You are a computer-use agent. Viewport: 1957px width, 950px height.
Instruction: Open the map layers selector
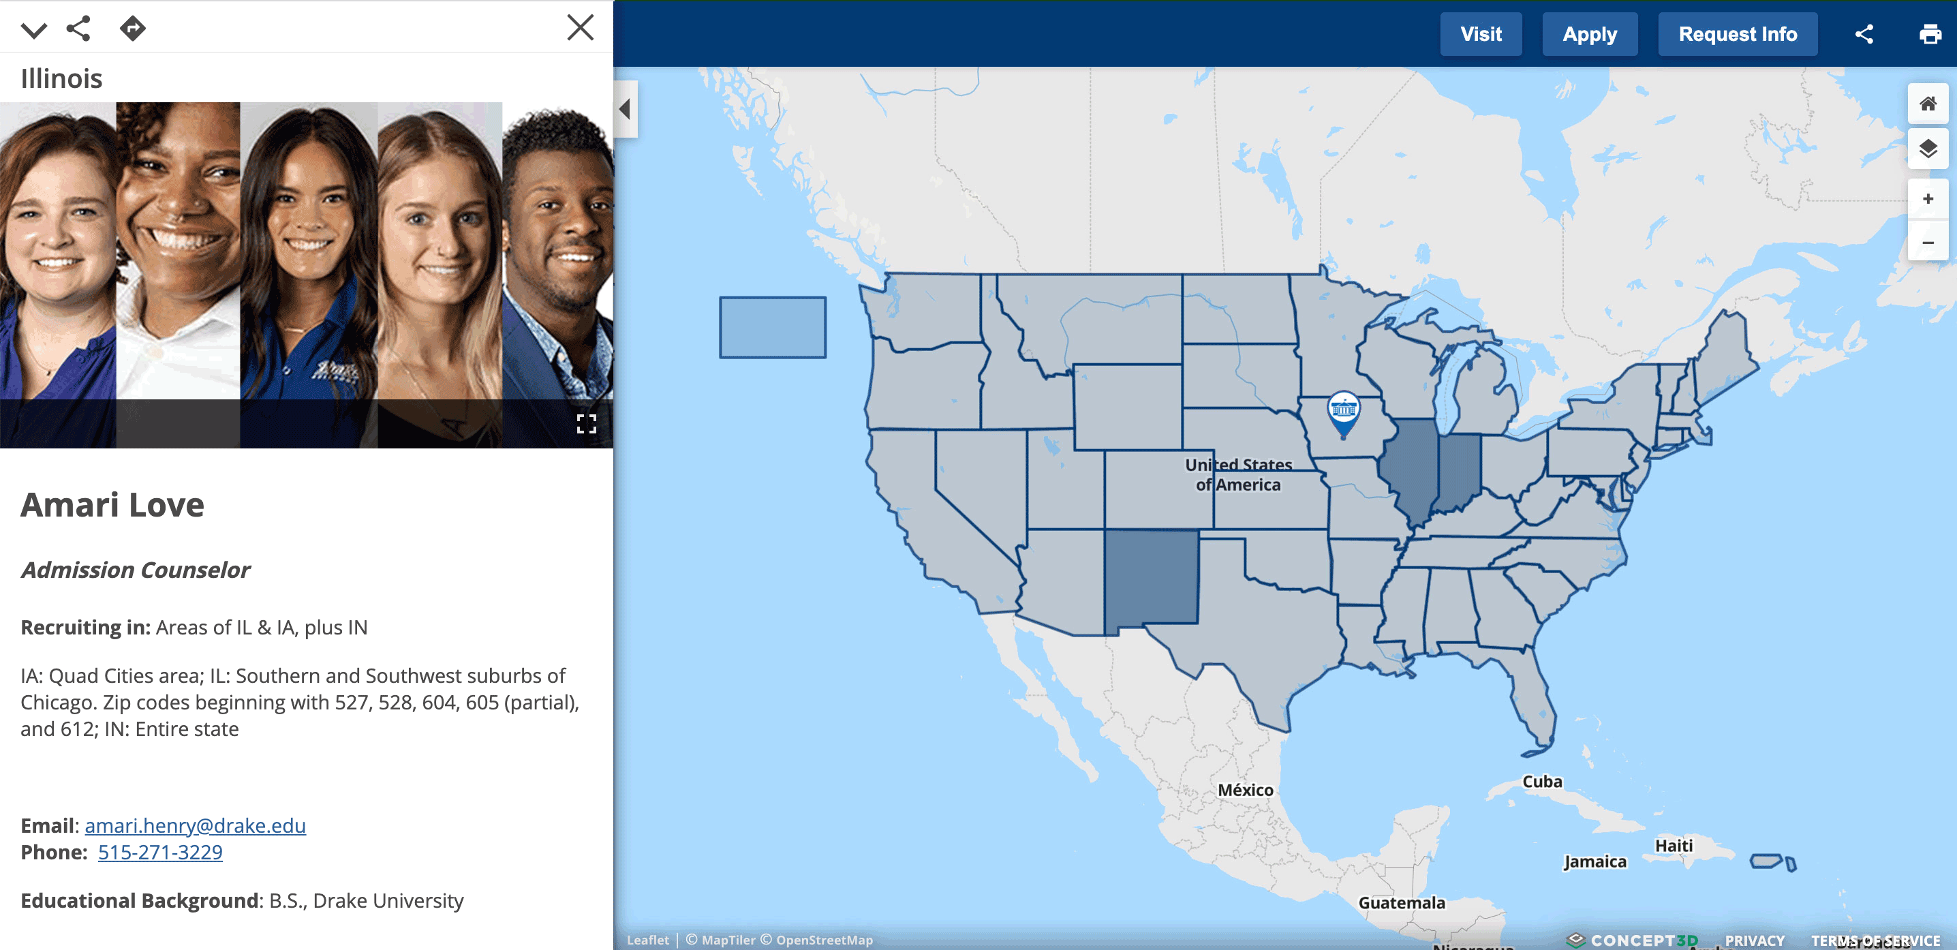[x=1928, y=148]
